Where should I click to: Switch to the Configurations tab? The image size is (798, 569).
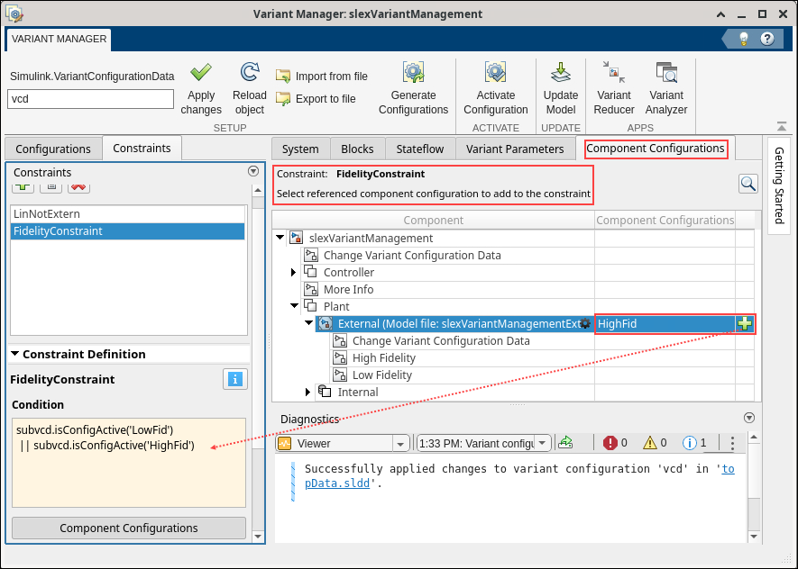(52, 149)
